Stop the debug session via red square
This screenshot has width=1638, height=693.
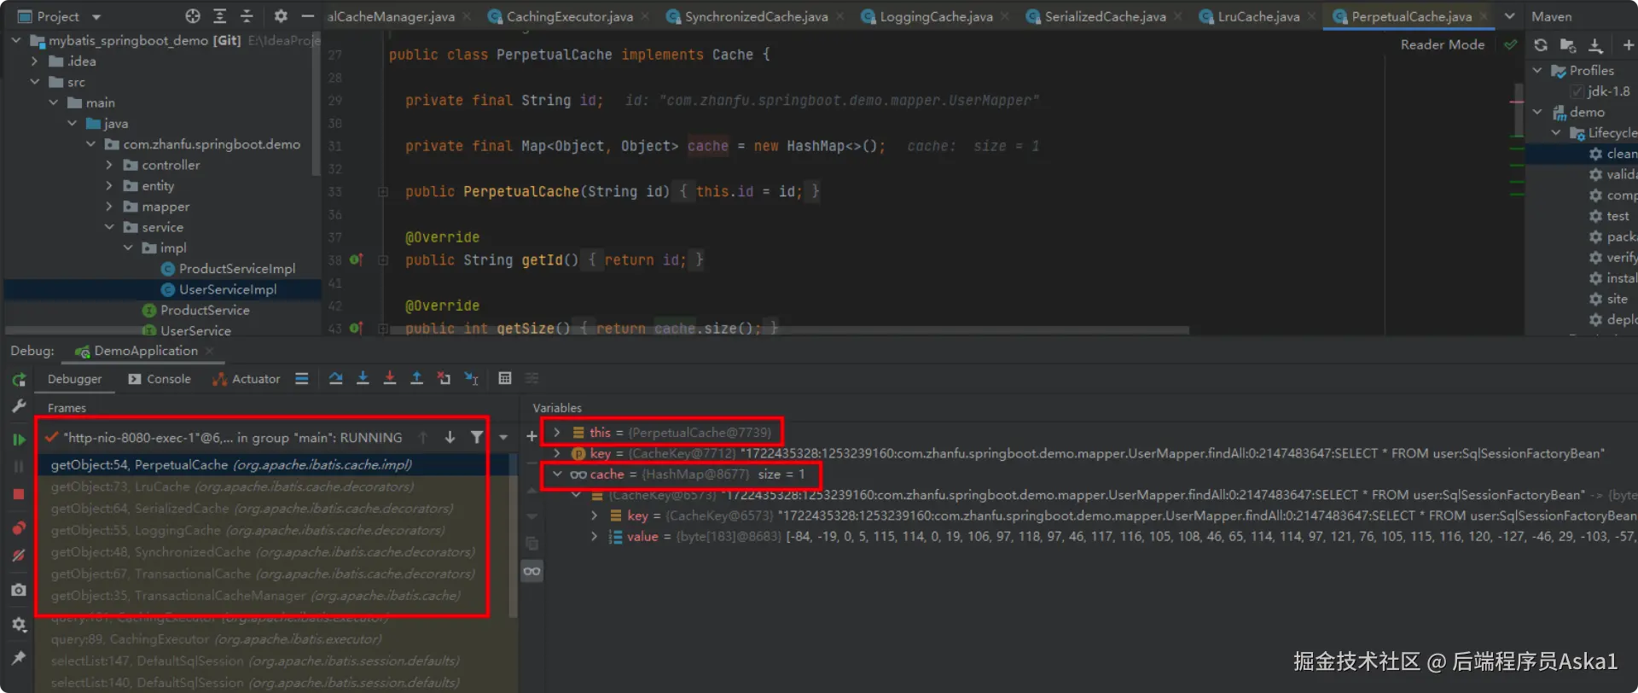19,494
